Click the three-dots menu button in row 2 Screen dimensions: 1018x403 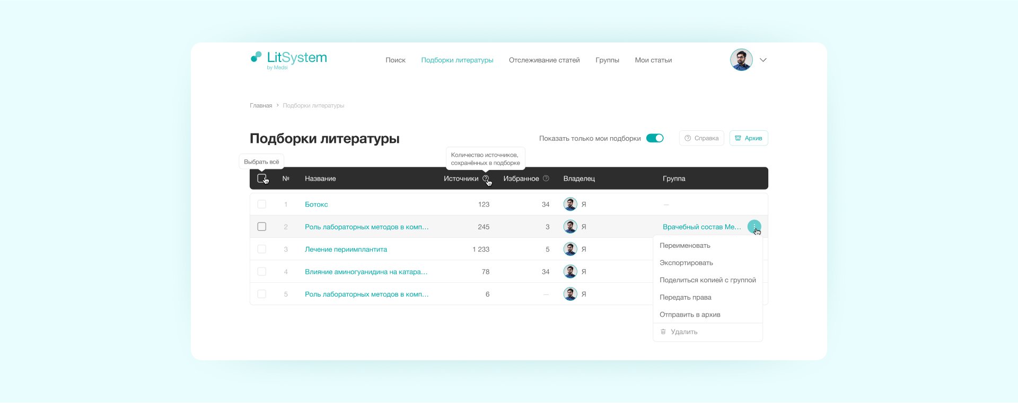754,227
